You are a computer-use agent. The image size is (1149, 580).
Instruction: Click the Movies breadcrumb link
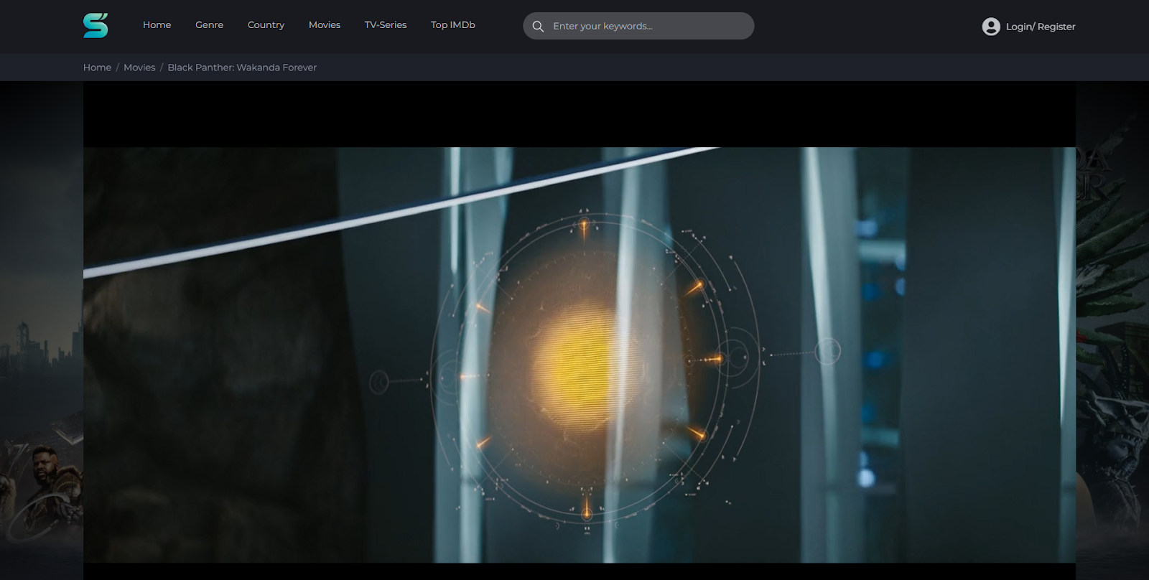pos(139,67)
